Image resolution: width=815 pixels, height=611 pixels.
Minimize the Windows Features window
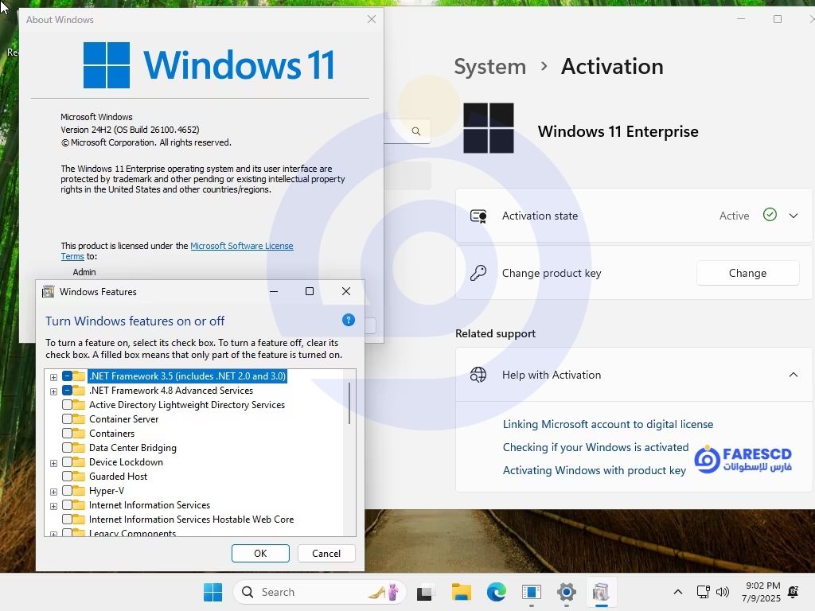(x=274, y=291)
